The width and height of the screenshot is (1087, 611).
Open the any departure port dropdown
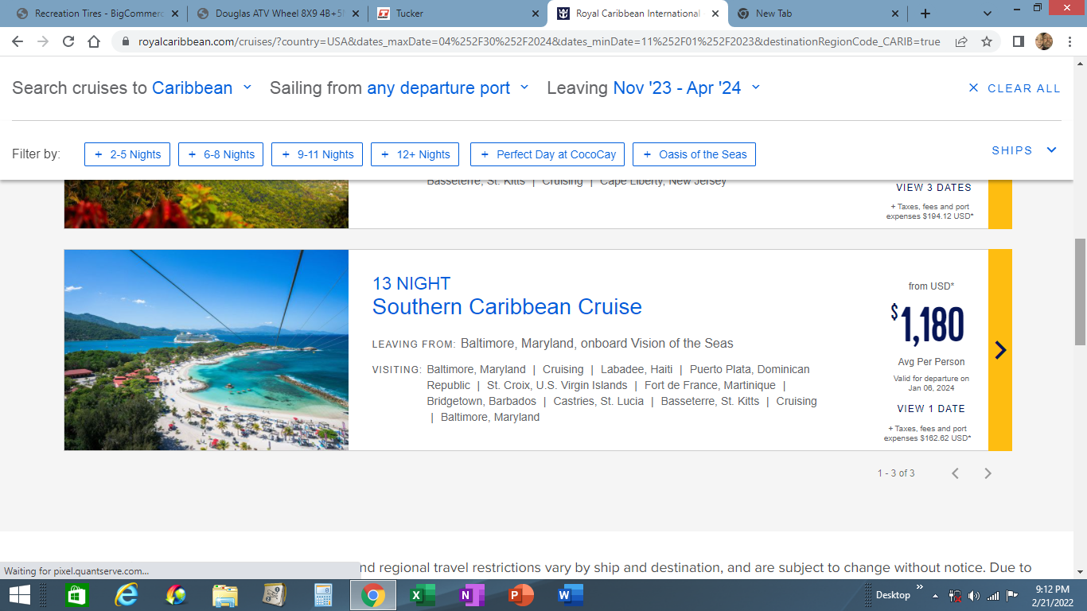tap(448, 88)
